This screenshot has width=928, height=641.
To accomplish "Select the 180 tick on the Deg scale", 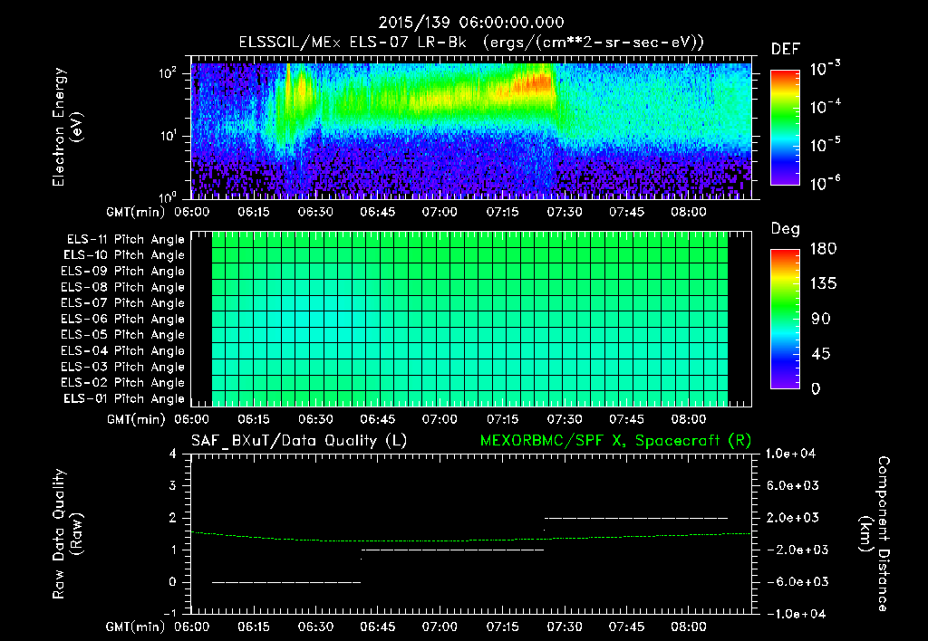I will [824, 249].
